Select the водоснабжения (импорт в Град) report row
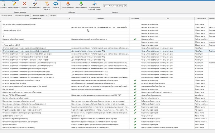The height and width of the screenshot is (133, 215). pos(25,57)
